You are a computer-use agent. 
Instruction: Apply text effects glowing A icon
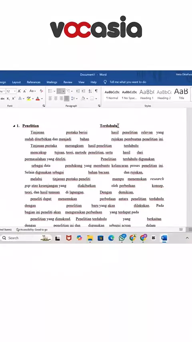(20, 99)
